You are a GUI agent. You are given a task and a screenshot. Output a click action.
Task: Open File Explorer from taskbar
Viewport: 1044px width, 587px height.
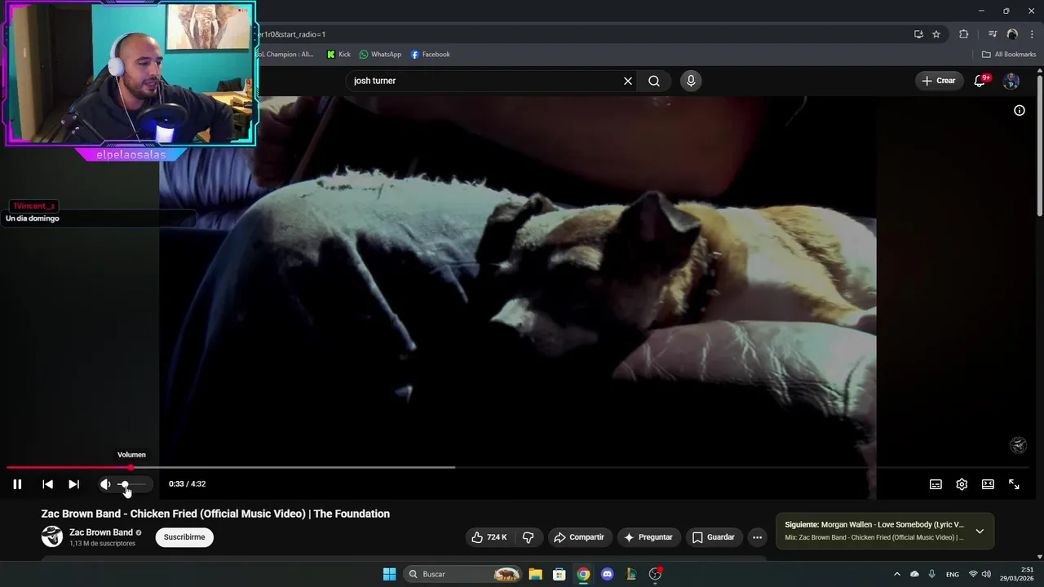(536, 574)
